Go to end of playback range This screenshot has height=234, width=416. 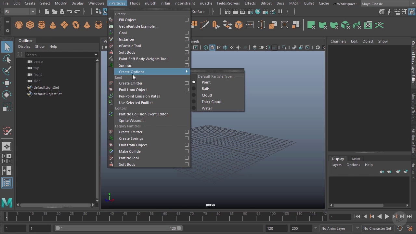(x=409, y=216)
